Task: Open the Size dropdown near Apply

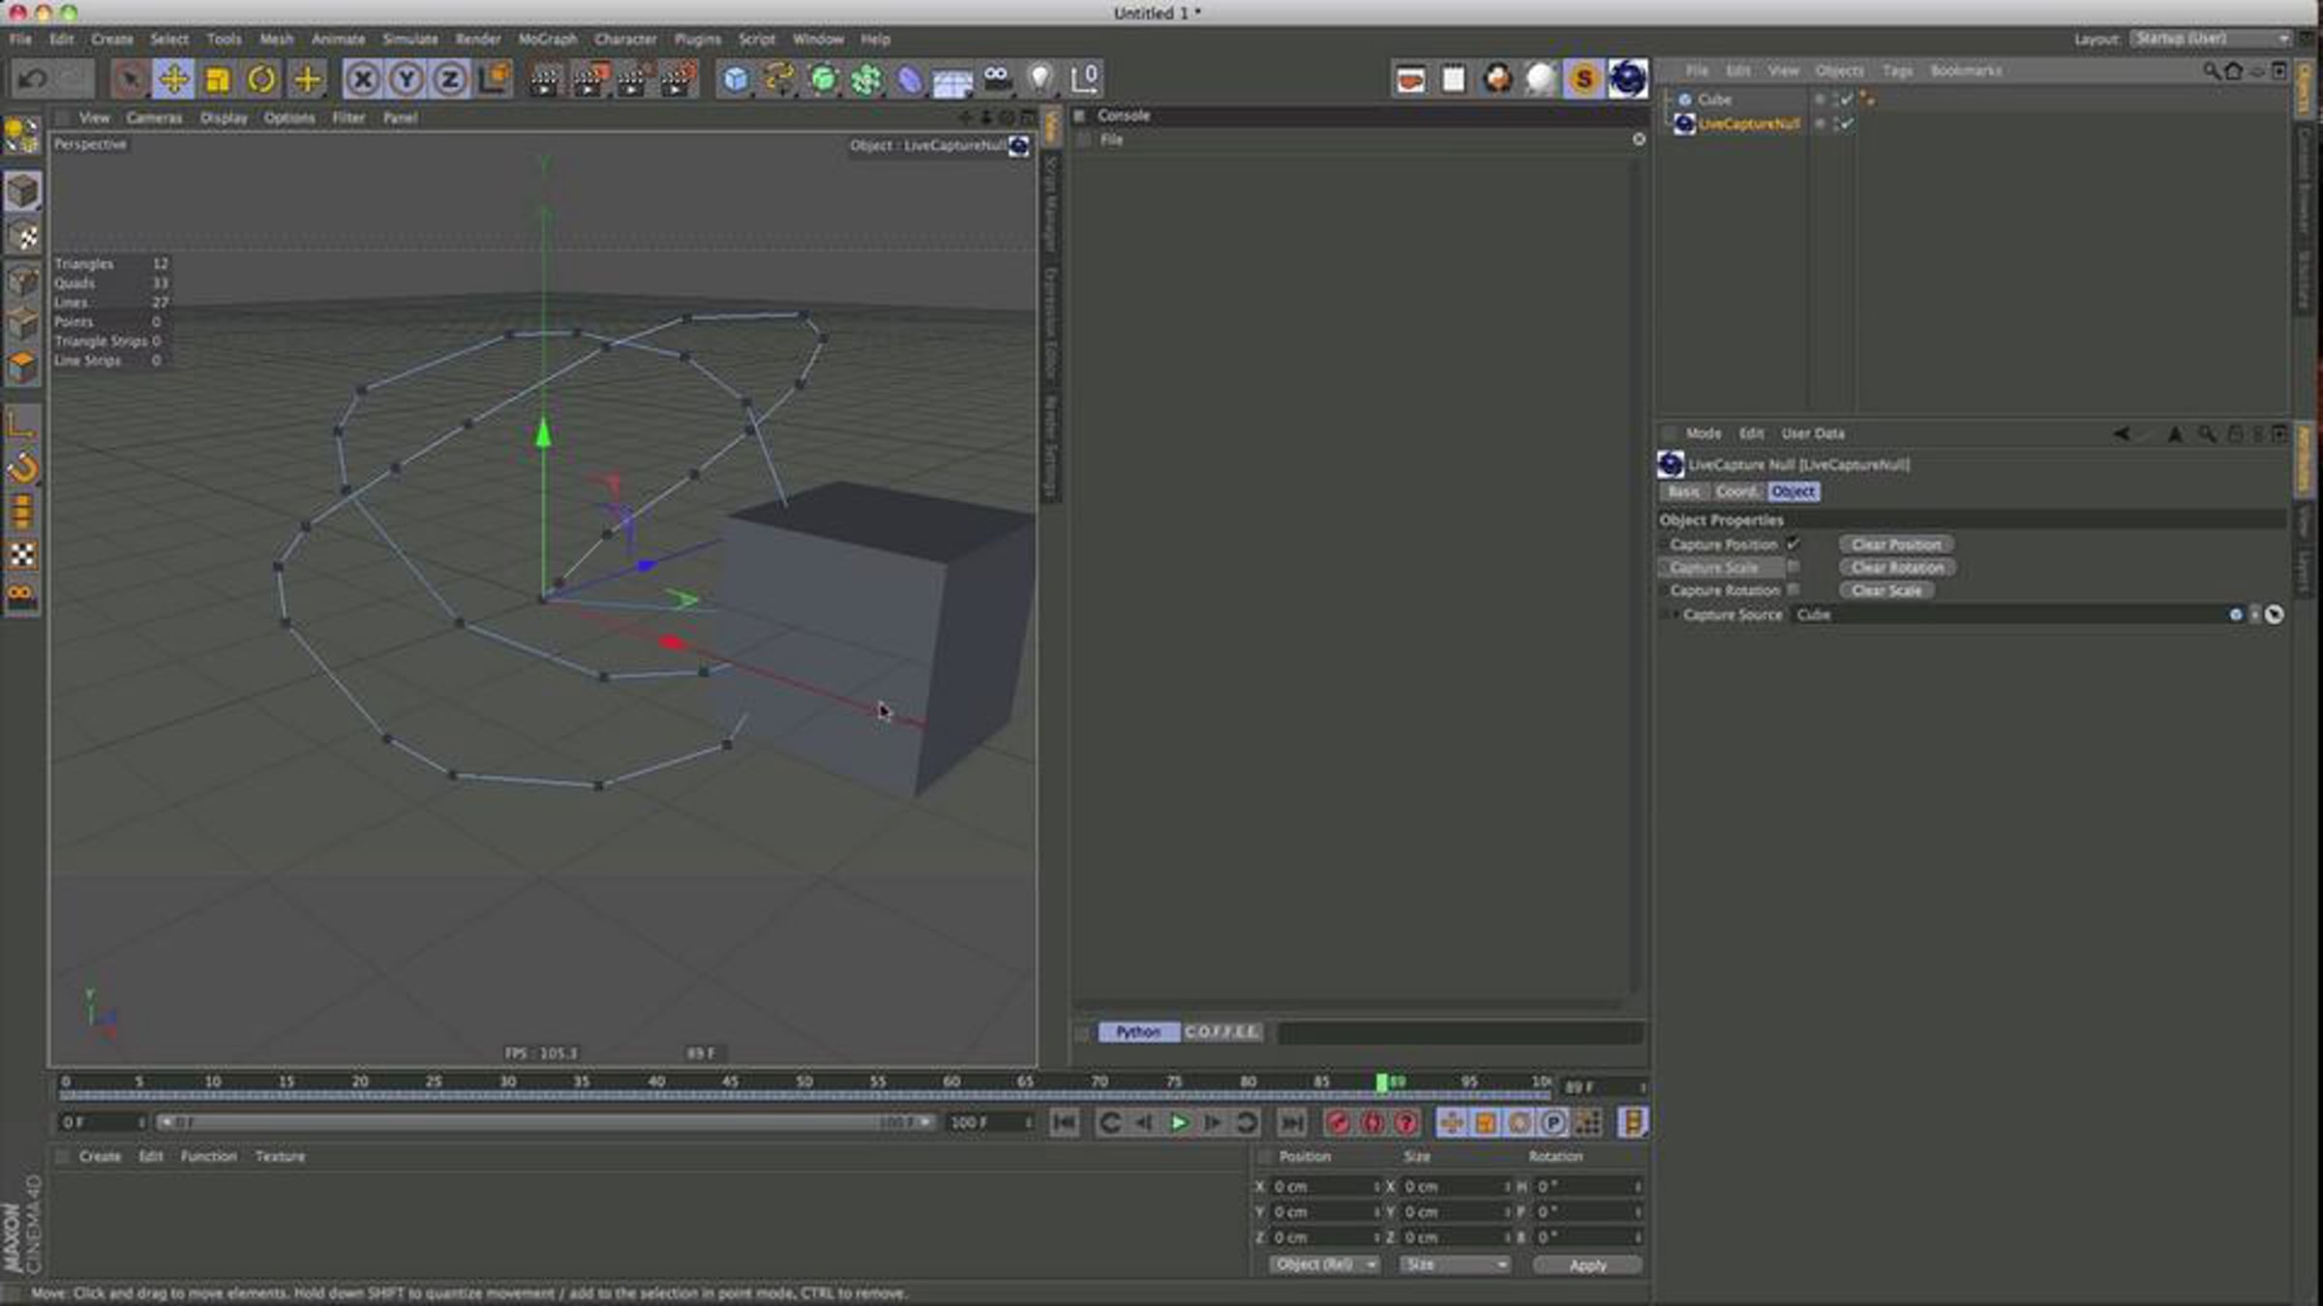Action: coord(1454,1264)
